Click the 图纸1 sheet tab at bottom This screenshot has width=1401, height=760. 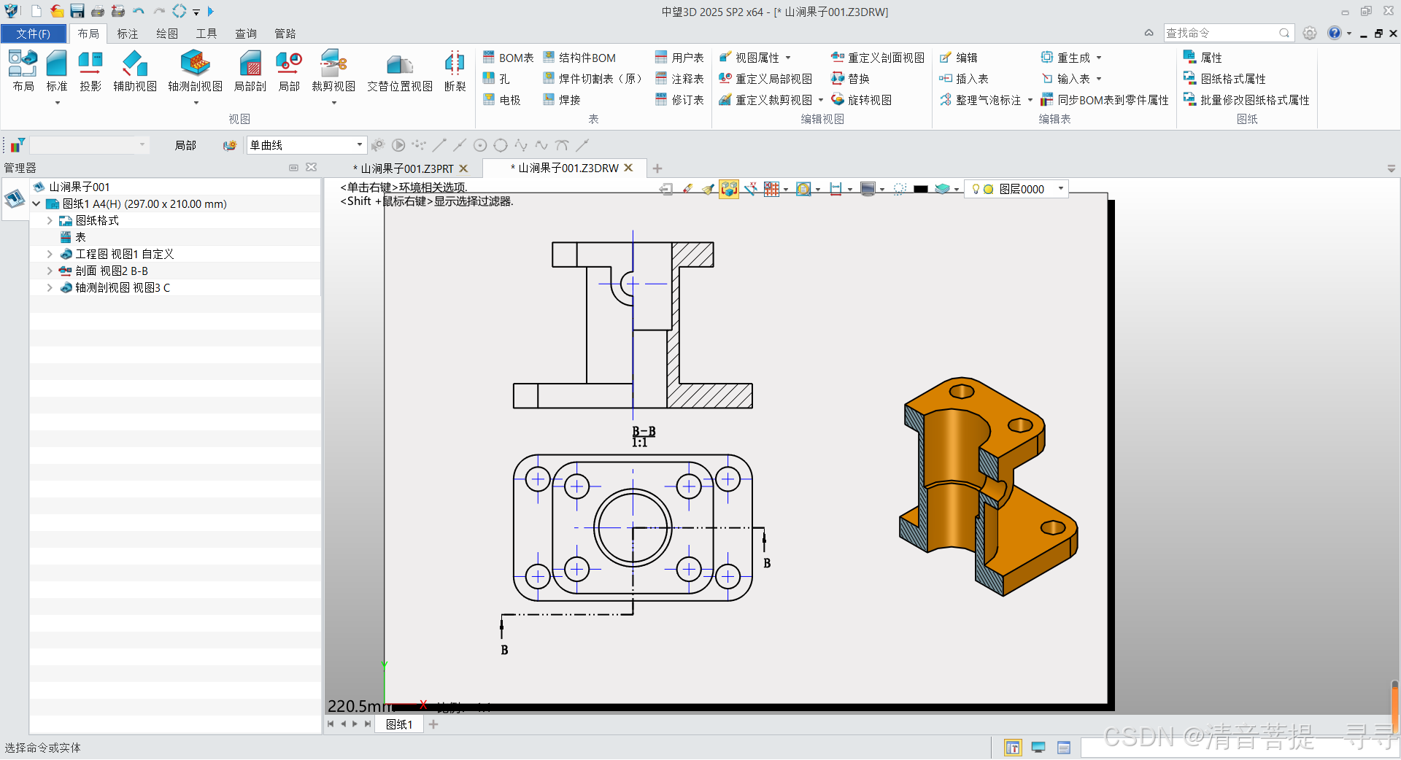click(399, 724)
